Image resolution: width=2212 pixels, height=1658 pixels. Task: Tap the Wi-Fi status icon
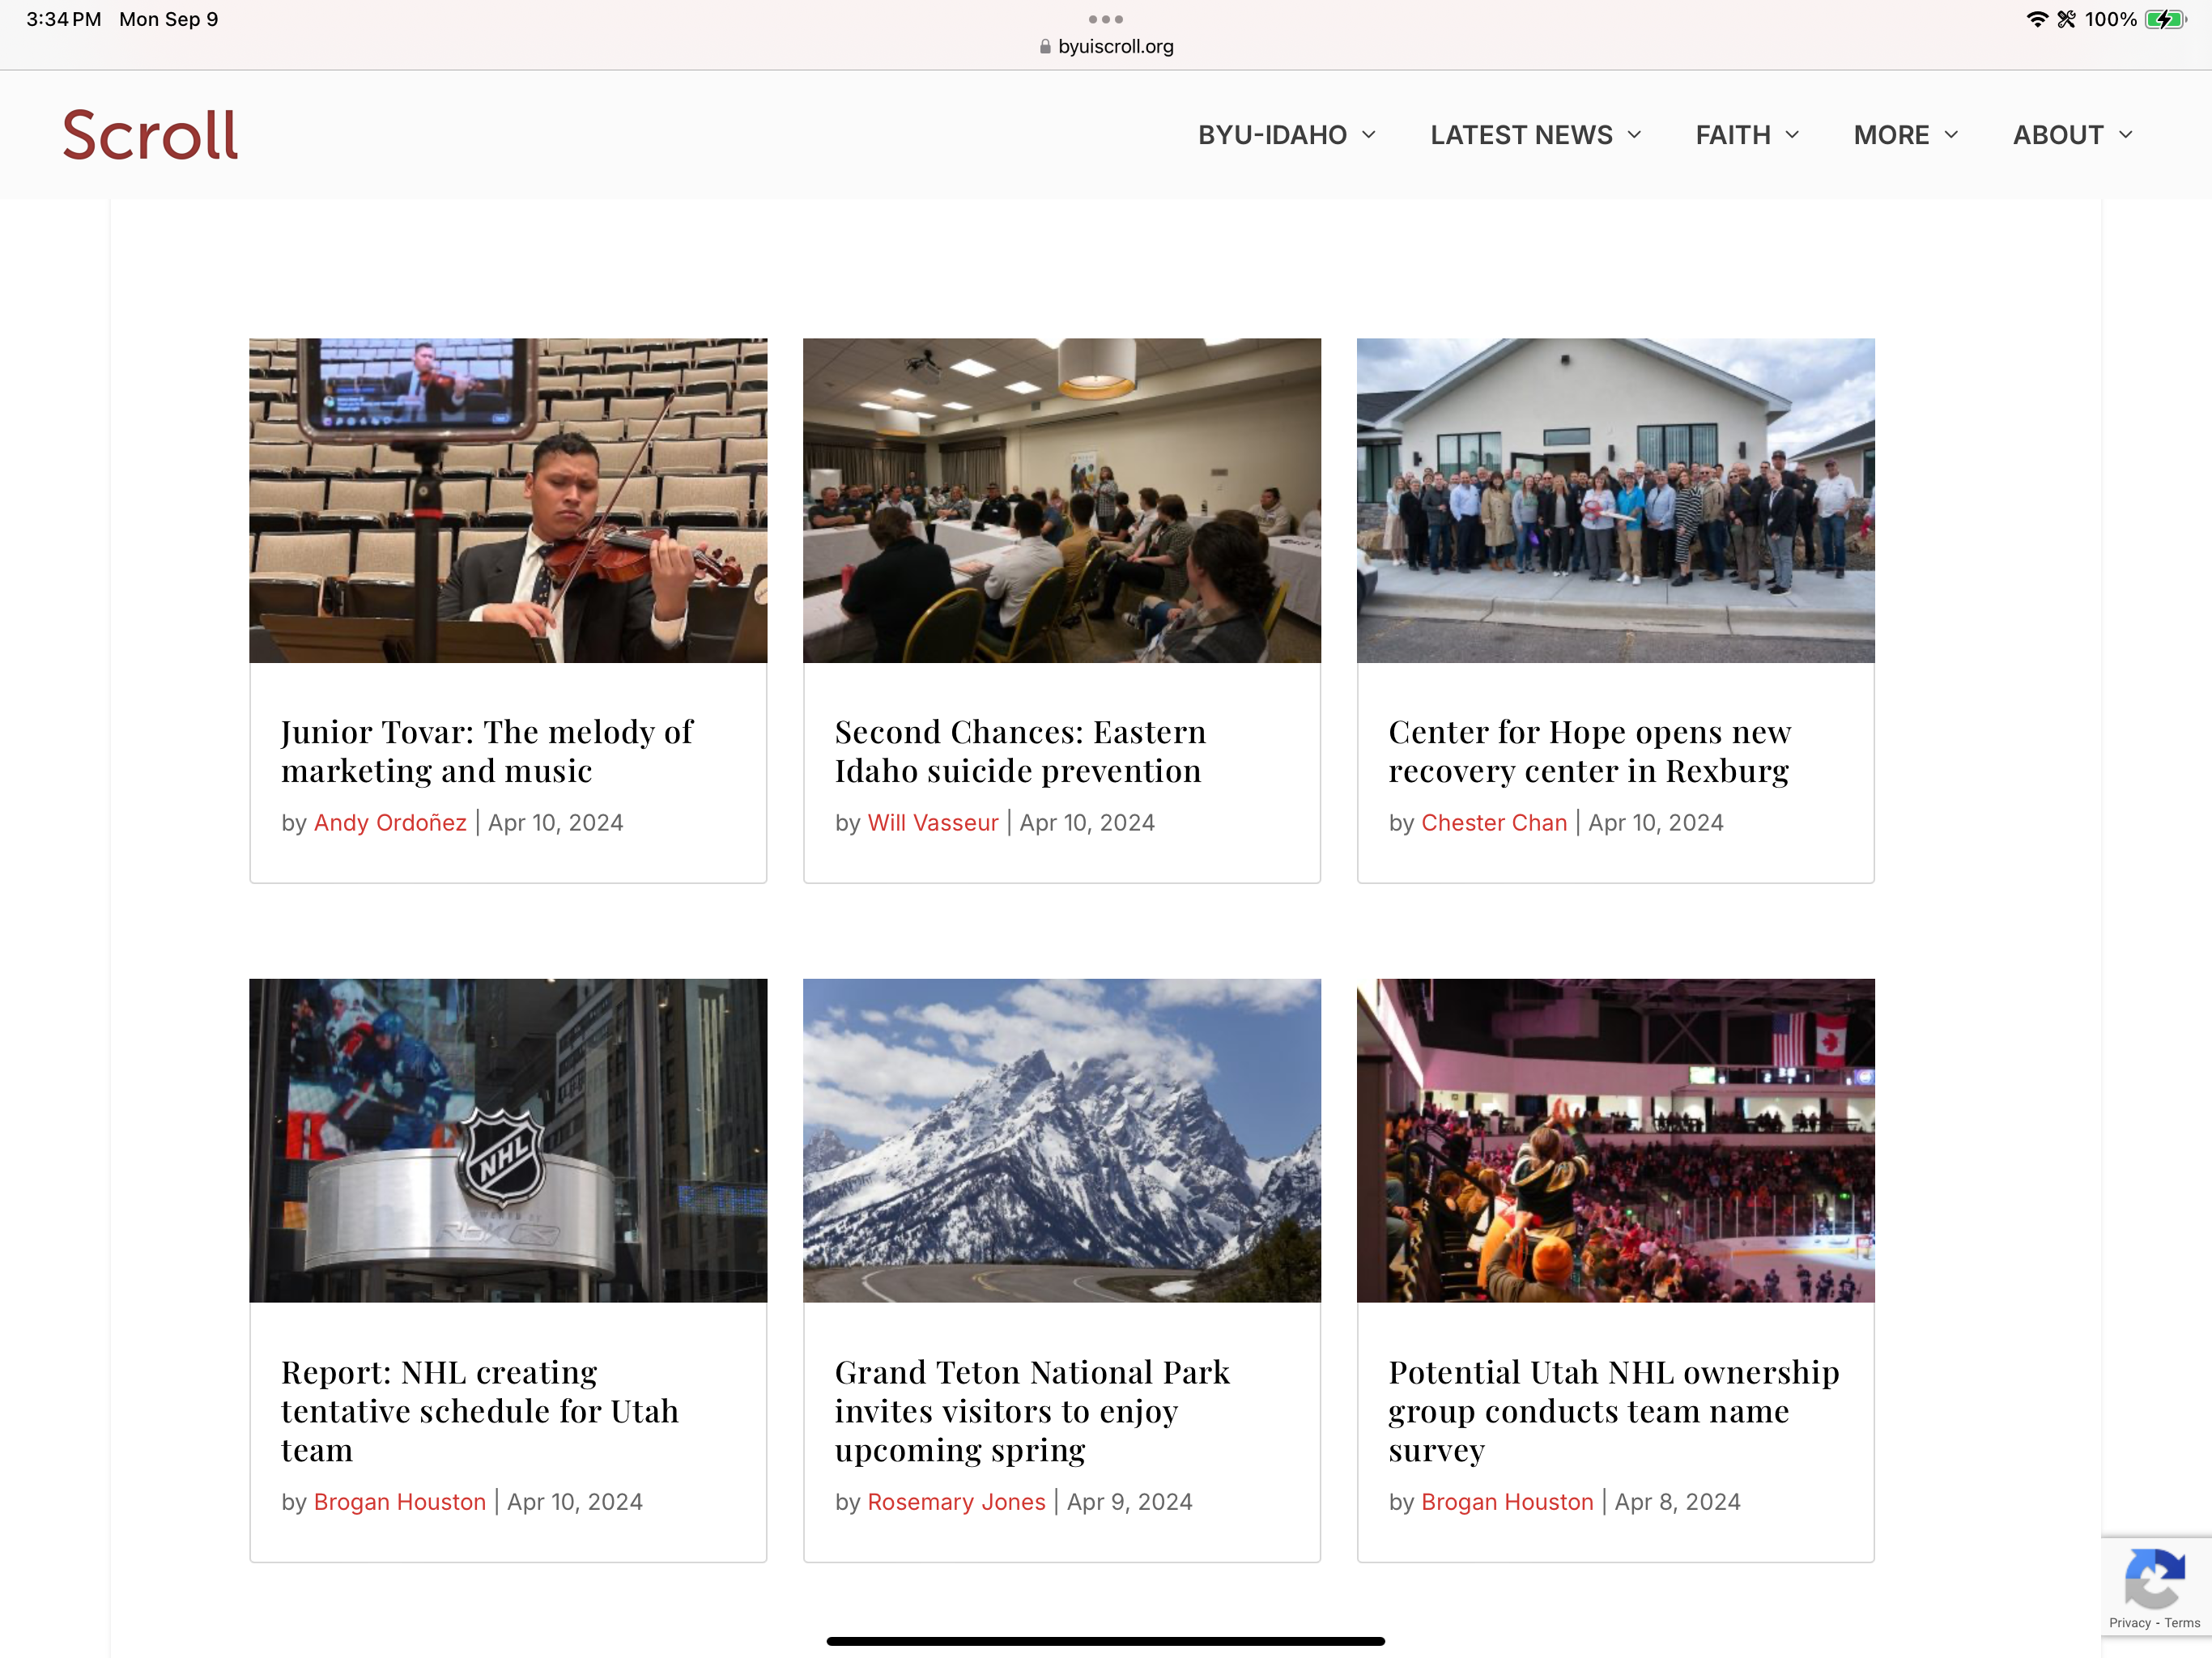coord(2036,19)
